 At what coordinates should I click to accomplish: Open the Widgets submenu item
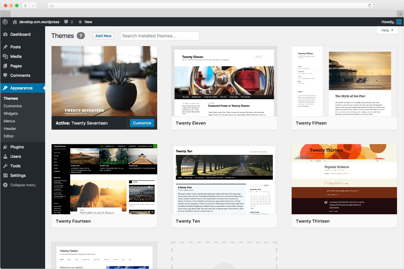pyautogui.click(x=11, y=113)
